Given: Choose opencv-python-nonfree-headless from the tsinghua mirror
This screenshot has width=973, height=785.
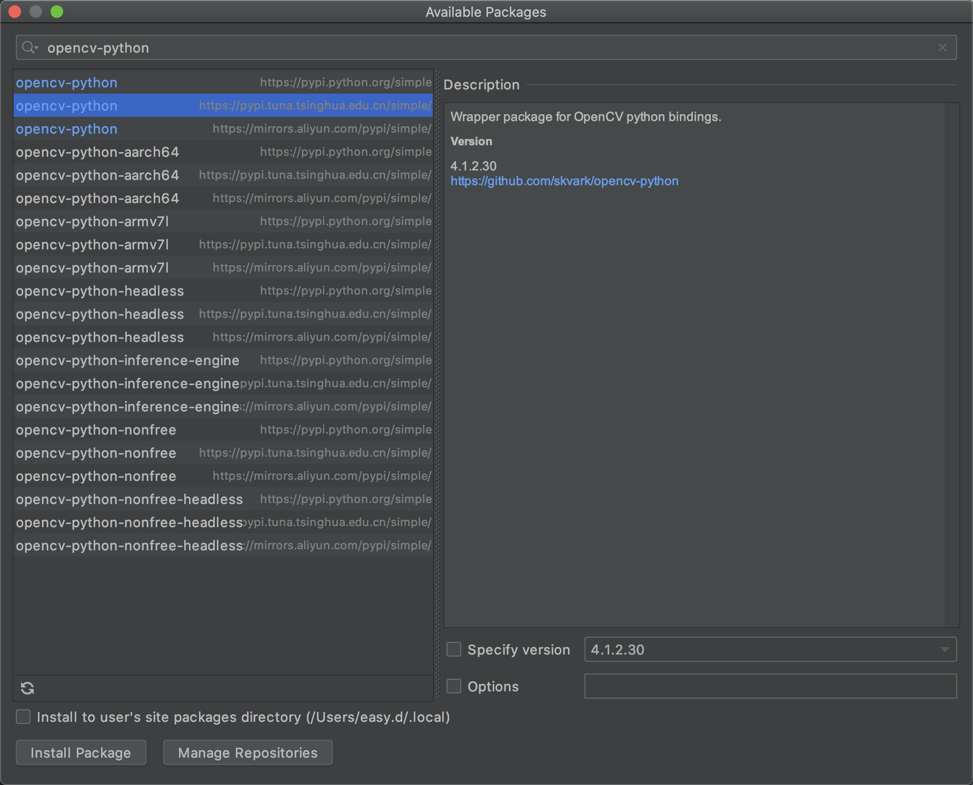Looking at the screenshot, I should [223, 522].
